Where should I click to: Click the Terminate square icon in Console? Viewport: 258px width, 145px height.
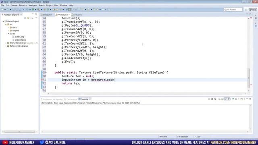[x=209, y=99]
